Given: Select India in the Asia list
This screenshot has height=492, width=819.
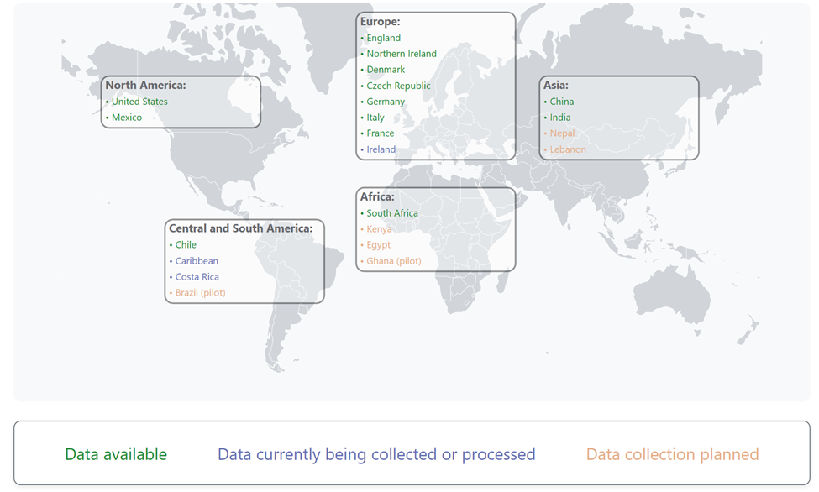Looking at the screenshot, I should (559, 118).
